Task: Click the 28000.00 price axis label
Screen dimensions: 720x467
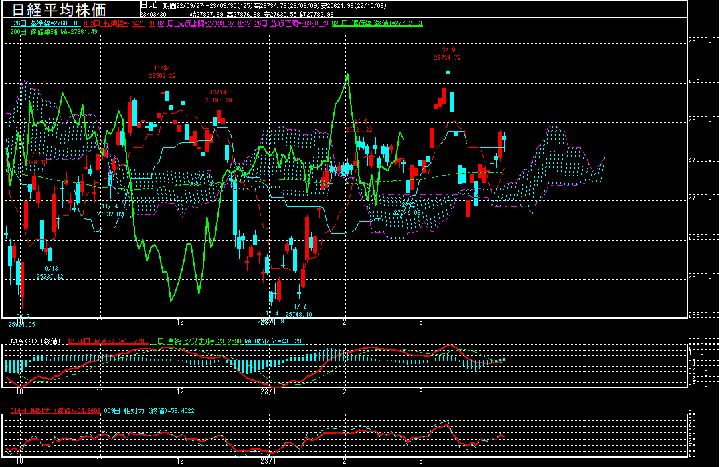Action: point(704,120)
